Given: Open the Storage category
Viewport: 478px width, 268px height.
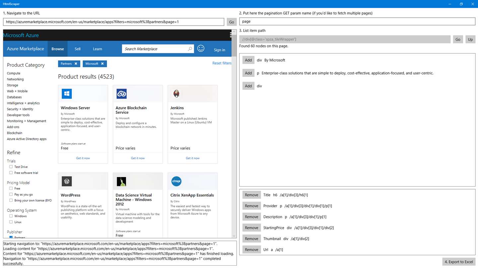Looking at the screenshot, I should [x=13, y=85].
